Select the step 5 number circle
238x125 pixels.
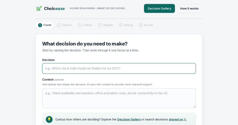click(x=120, y=25)
